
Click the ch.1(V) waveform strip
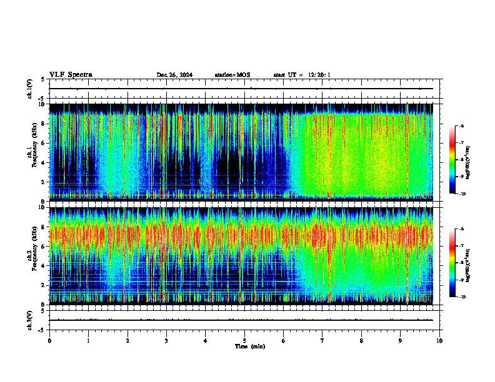click(x=244, y=89)
